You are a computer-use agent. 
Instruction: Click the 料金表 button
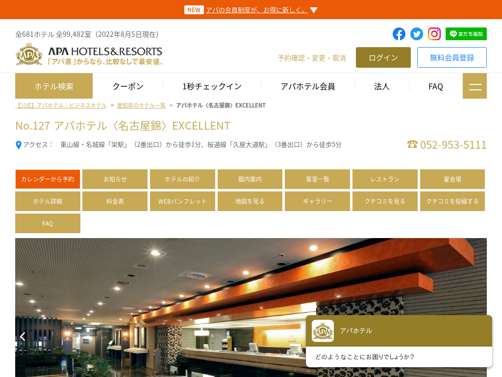click(x=115, y=201)
